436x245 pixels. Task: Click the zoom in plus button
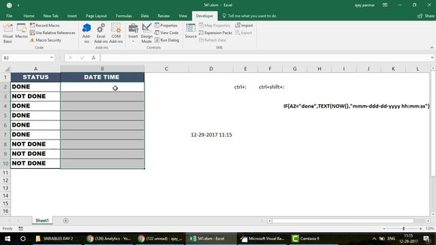point(420,229)
